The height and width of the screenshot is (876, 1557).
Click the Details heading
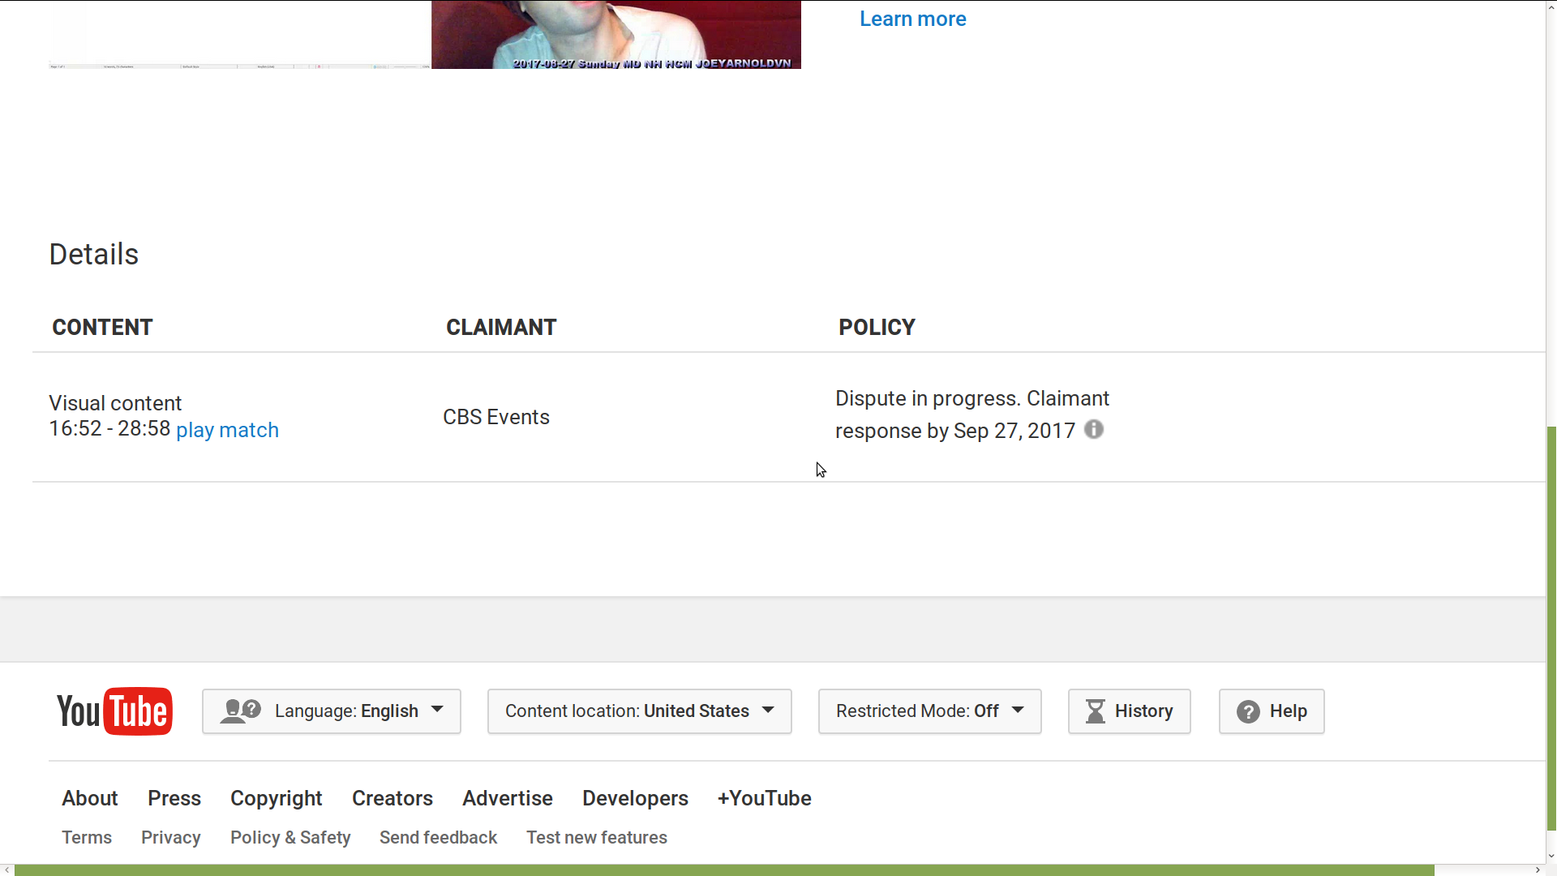click(x=93, y=254)
